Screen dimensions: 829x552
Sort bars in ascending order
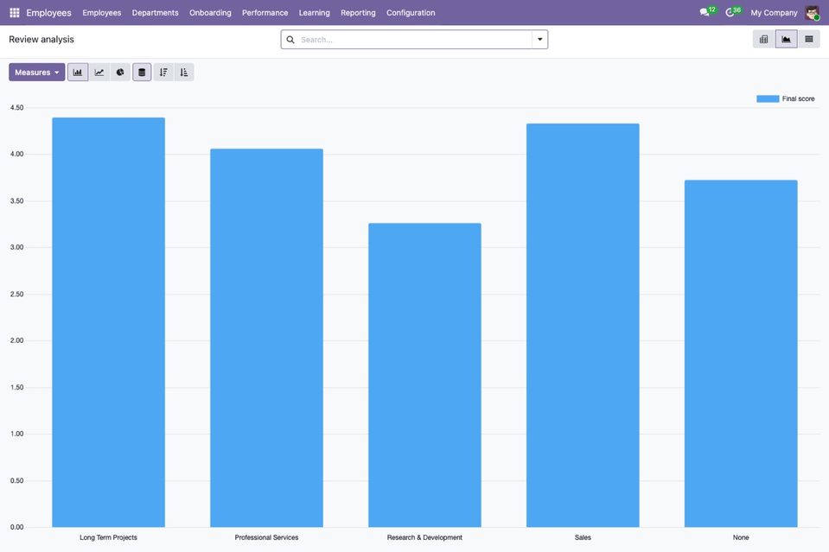pos(184,73)
